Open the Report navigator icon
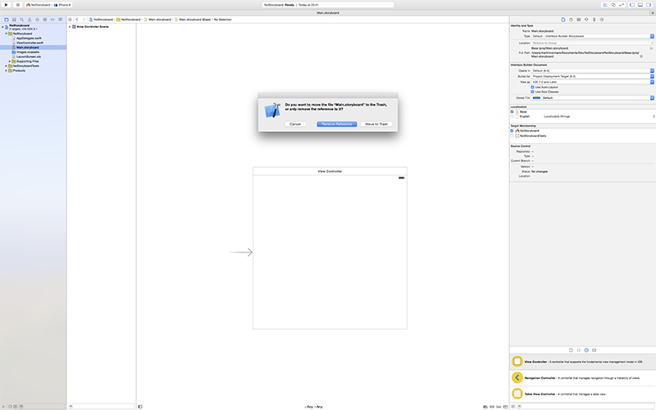Viewport: 656px width, 410px height. point(60,20)
